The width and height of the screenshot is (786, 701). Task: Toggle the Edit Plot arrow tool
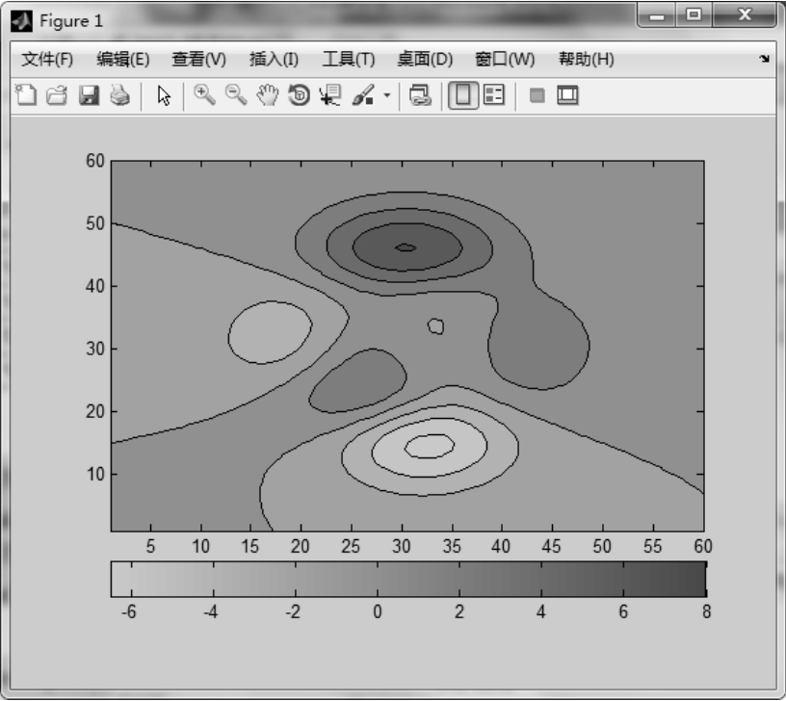pyautogui.click(x=164, y=95)
